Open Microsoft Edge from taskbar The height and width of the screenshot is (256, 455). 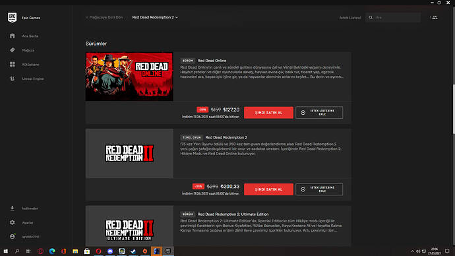point(52,251)
